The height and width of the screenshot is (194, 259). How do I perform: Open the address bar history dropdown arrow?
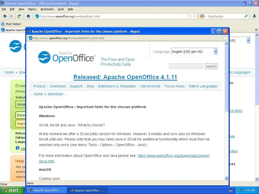click(195, 16)
